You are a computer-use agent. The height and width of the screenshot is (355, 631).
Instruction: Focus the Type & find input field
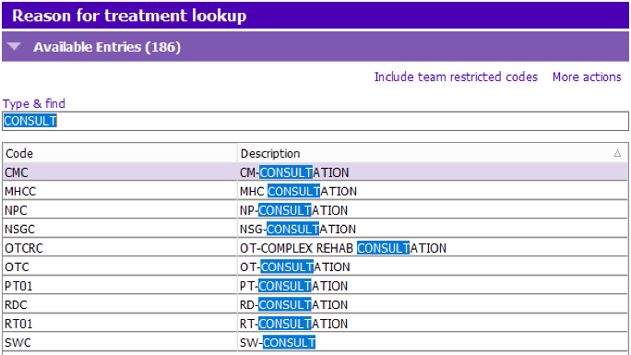315,121
